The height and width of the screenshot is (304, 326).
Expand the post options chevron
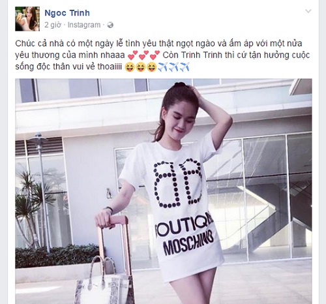[308, 11]
